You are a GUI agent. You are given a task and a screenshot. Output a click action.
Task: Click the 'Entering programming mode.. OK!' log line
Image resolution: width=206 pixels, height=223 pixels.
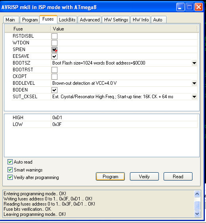pos(35,194)
